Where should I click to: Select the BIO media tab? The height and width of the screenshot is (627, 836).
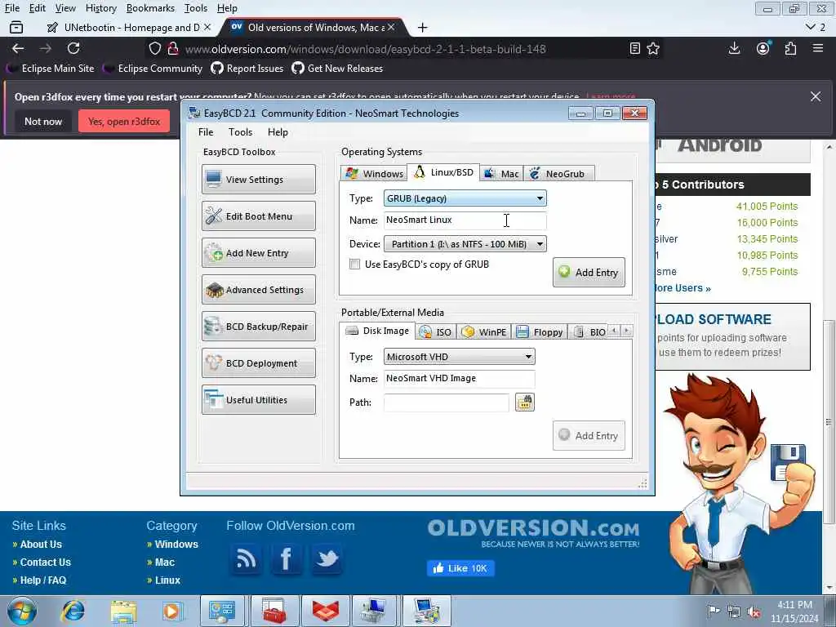tap(589, 331)
